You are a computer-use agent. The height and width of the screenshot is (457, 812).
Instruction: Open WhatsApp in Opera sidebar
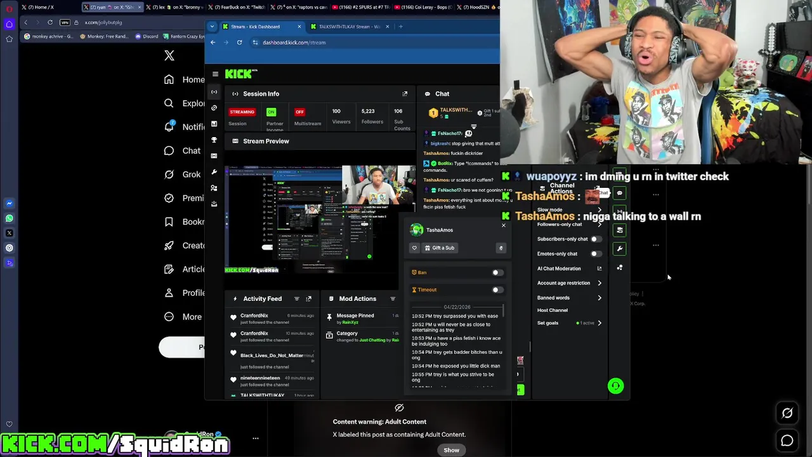click(9, 218)
